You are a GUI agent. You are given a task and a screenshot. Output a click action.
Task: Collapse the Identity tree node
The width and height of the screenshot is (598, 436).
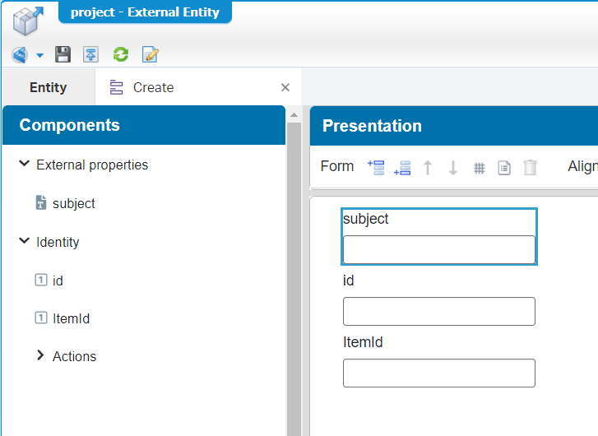coord(24,242)
